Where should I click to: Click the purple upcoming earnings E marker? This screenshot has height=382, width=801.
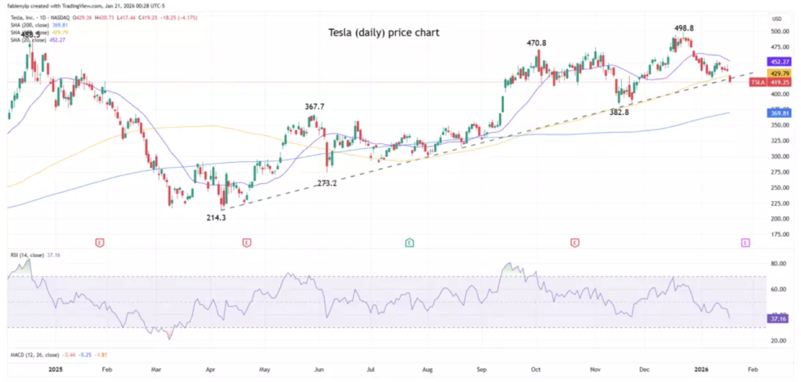(x=745, y=243)
